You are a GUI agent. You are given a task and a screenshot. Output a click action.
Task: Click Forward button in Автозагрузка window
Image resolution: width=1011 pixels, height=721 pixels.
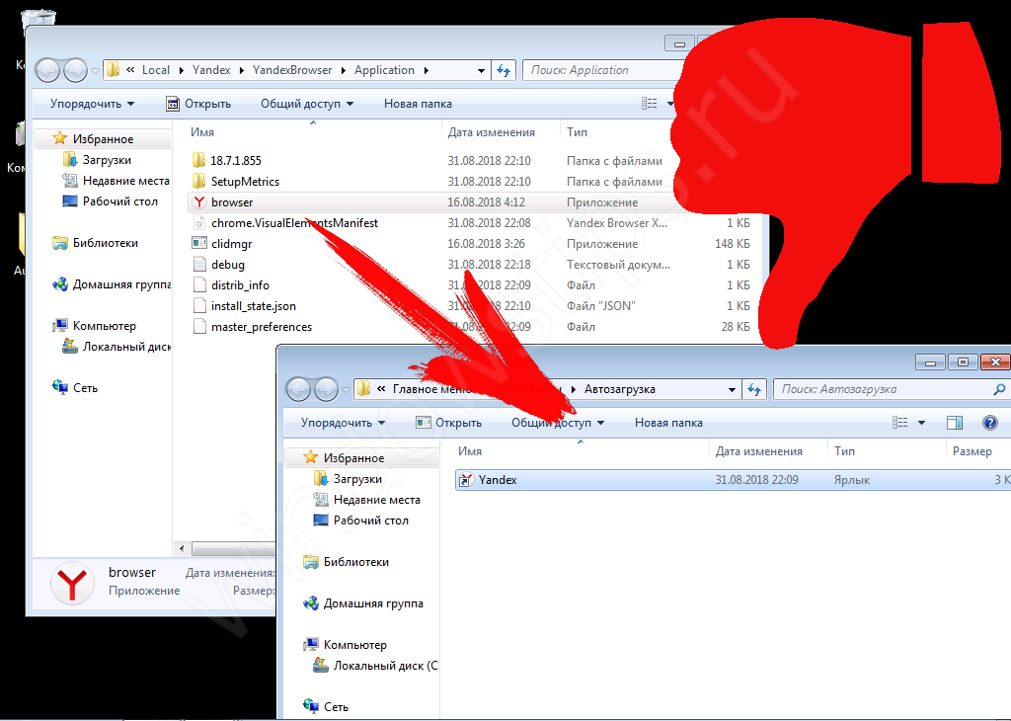tap(326, 389)
